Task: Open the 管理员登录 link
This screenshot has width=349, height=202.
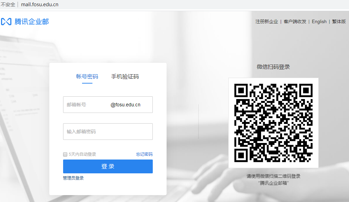Action: (73, 178)
